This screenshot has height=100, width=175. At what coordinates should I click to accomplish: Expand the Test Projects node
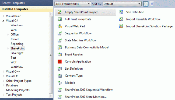(x=3, y=95)
